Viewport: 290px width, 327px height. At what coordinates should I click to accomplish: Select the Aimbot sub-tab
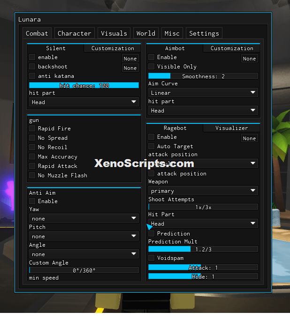tap(175, 48)
